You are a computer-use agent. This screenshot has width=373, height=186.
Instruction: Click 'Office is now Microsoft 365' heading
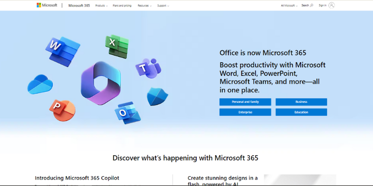263,53
